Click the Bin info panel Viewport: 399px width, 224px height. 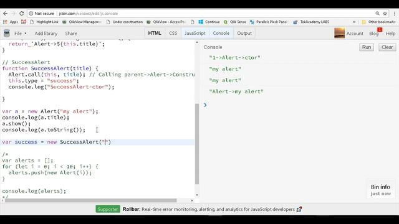(x=380, y=190)
